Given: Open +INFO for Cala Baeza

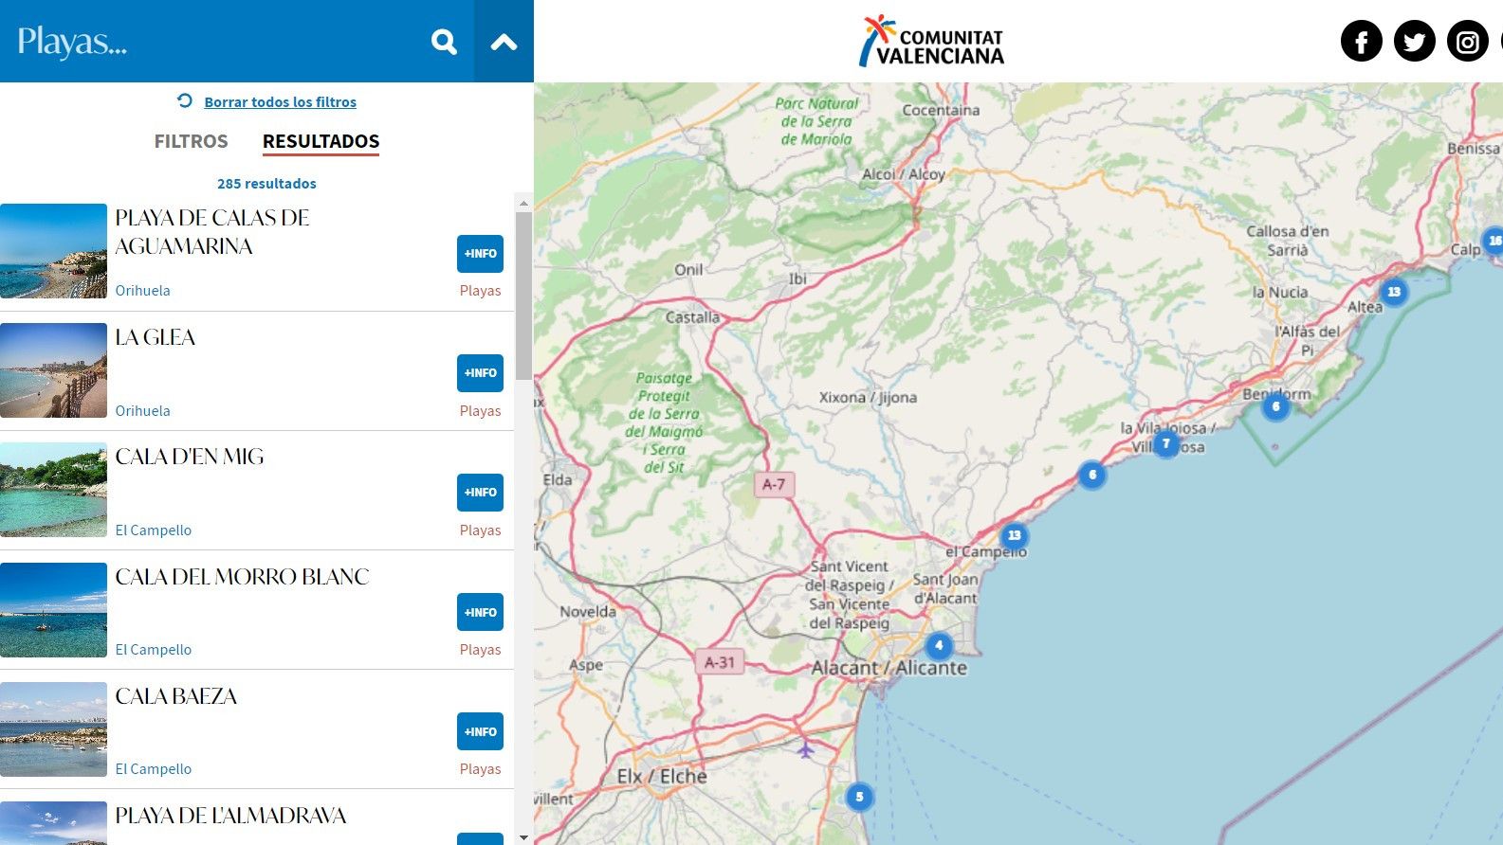Looking at the screenshot, I should (480, 731).
